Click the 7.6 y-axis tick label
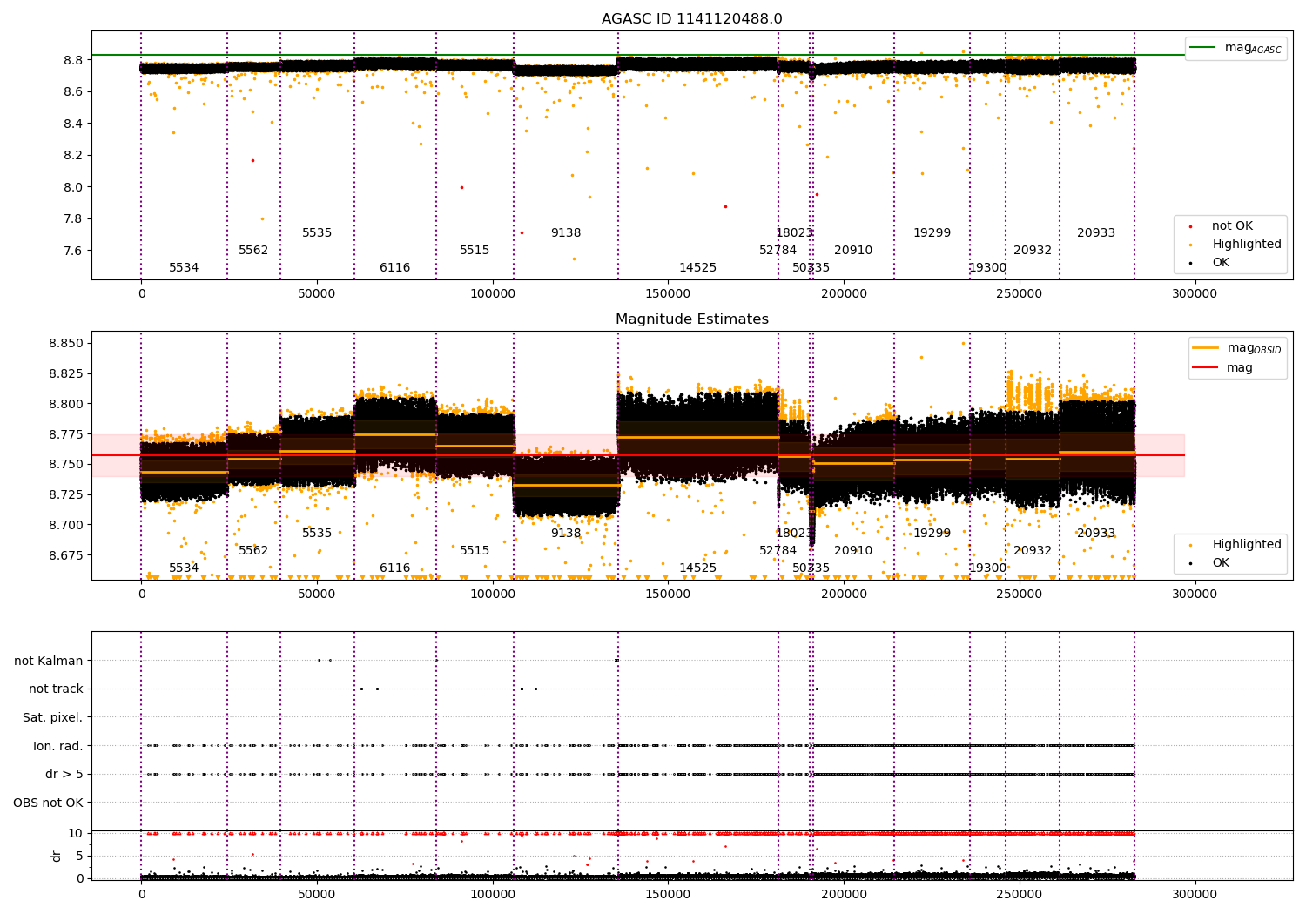Viewport: 1306px width, 914px height. coord(73,251)
